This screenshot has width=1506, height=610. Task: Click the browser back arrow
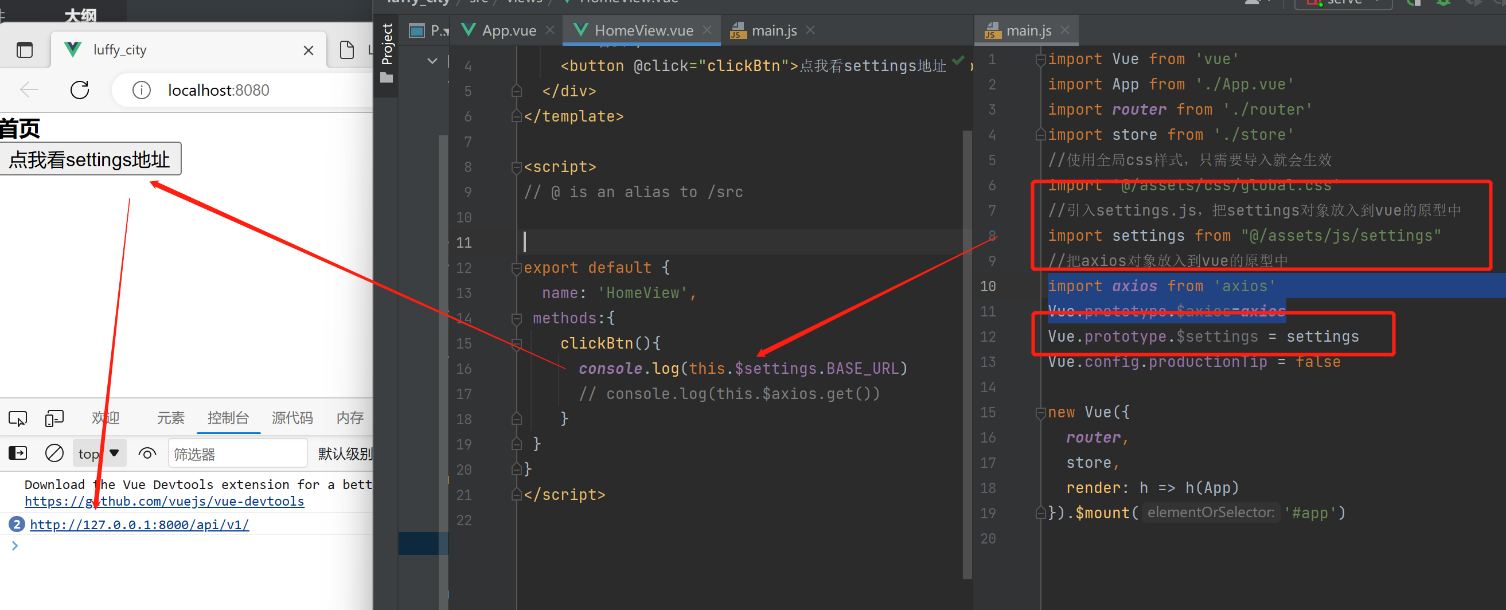click(29, 90)
